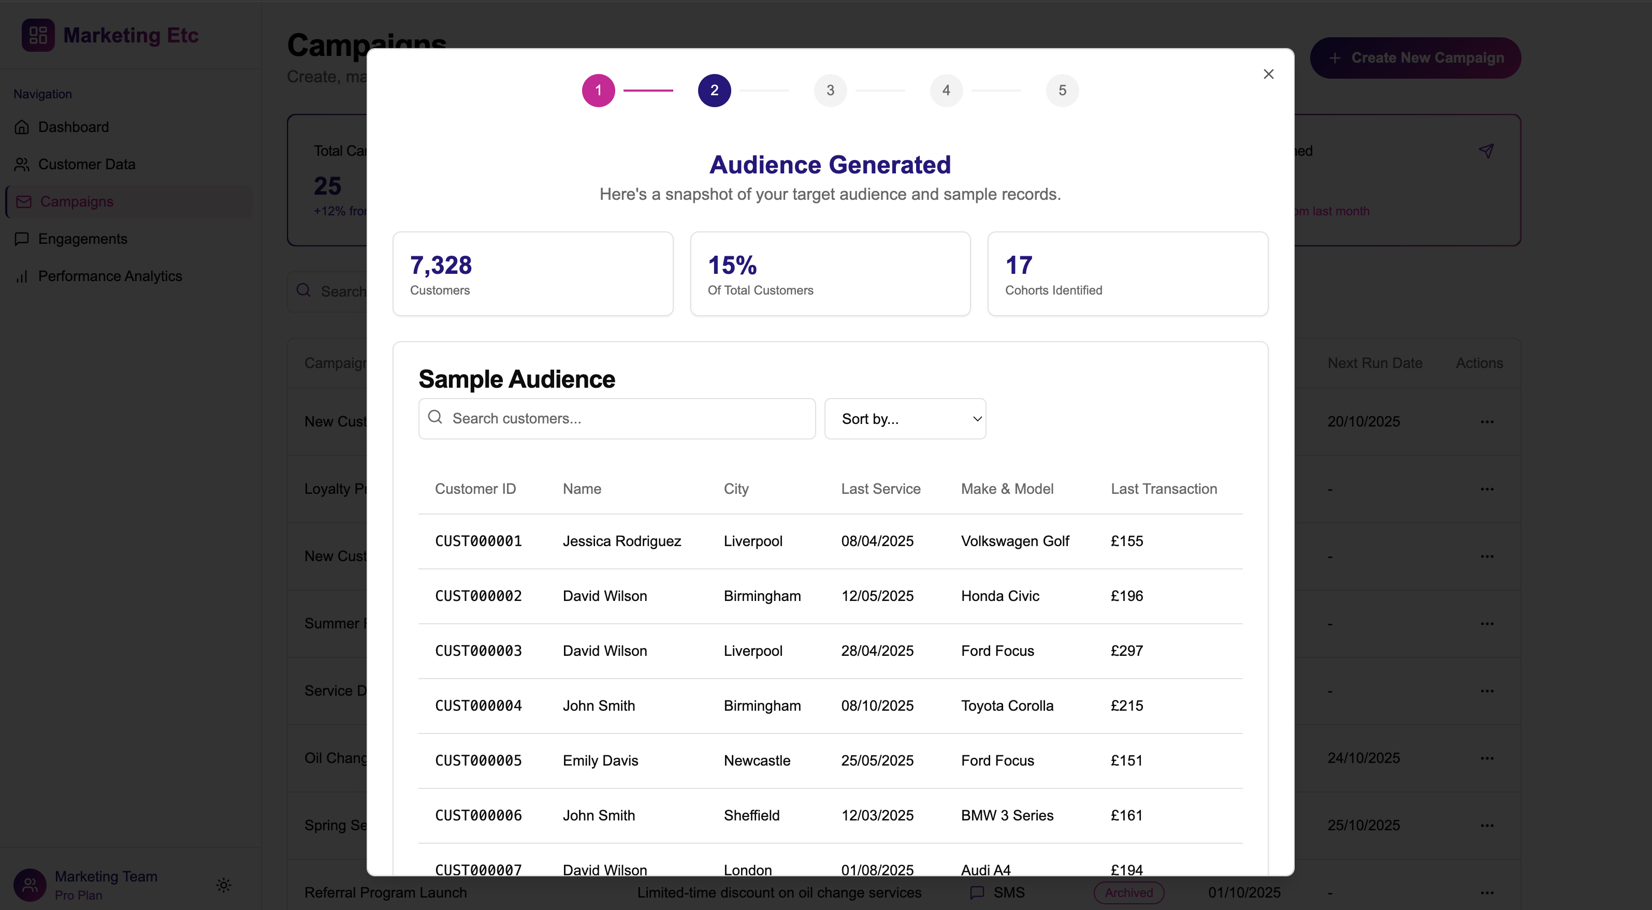Open actions for the Referral Program Launch row
This screenshot has width=1652, height=910.
(x=1488, y=893)
